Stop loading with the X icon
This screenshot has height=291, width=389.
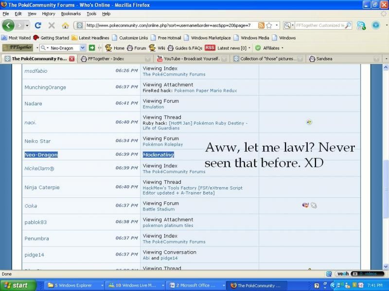click(x=52, y=25)
